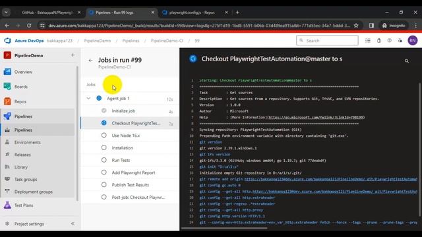Select the Initialize job step
The image size is (422, 237).
pos(130,111)
